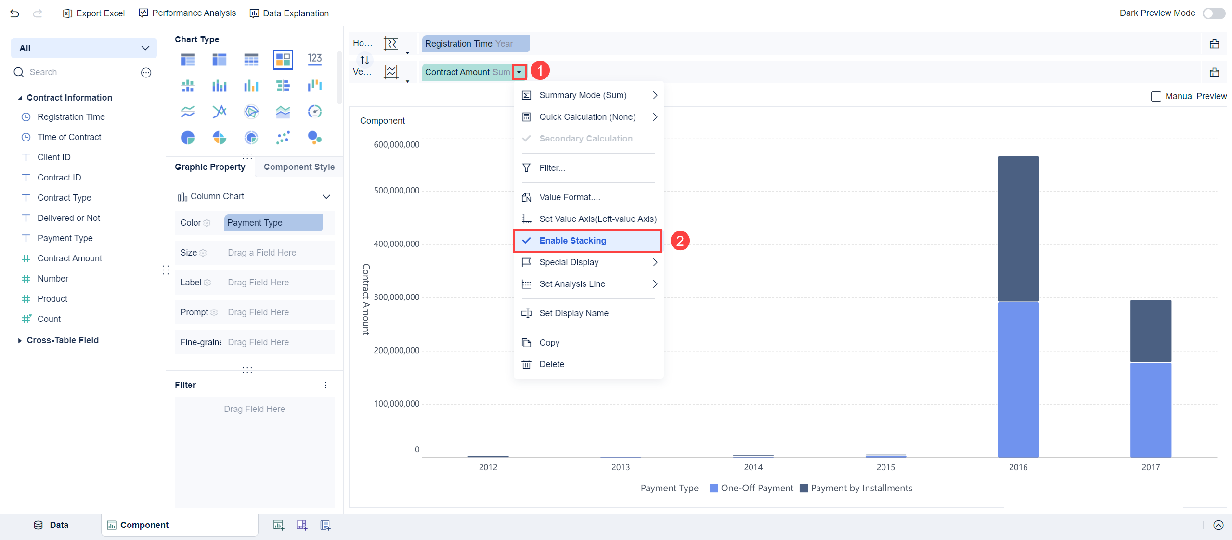Select the scatter plot chart type icon
1232x540 pixels.
[283, 138]
